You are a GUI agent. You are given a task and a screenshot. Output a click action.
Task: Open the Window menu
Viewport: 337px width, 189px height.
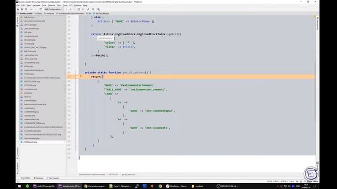[x=77, y=5]
